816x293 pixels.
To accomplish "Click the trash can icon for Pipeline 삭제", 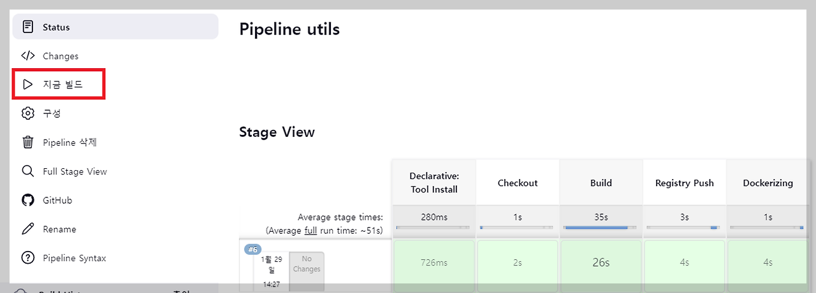I will [x=27, y=142].
